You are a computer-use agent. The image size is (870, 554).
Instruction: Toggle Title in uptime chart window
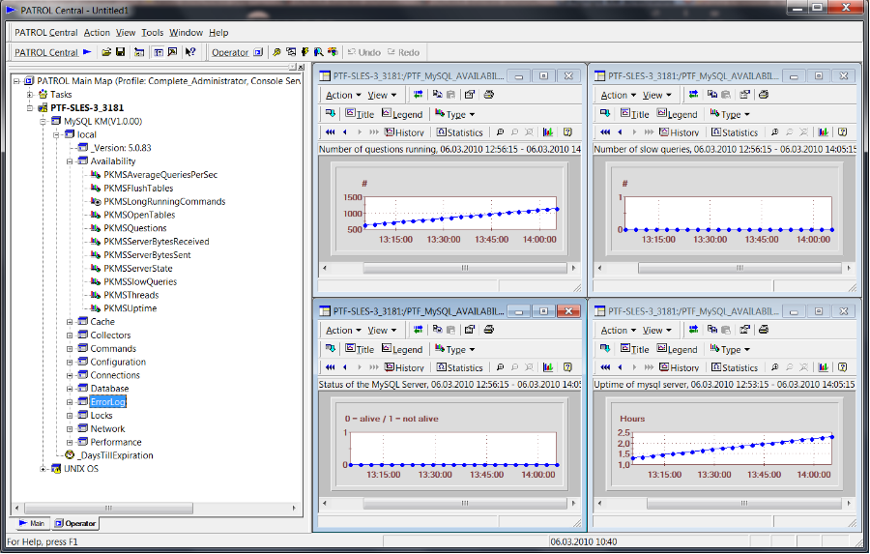pos(634,349)
